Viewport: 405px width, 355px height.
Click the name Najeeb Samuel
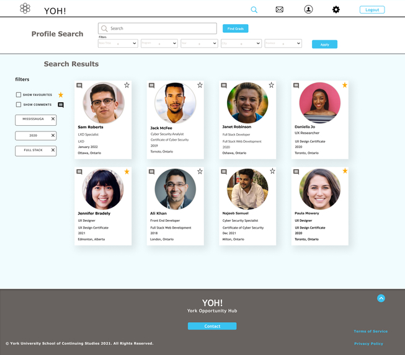coord(235,213)
